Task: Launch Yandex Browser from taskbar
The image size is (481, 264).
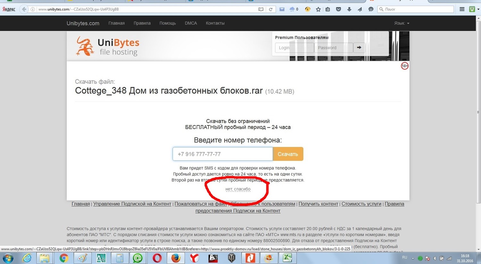Action: click(x=194, y=258)
